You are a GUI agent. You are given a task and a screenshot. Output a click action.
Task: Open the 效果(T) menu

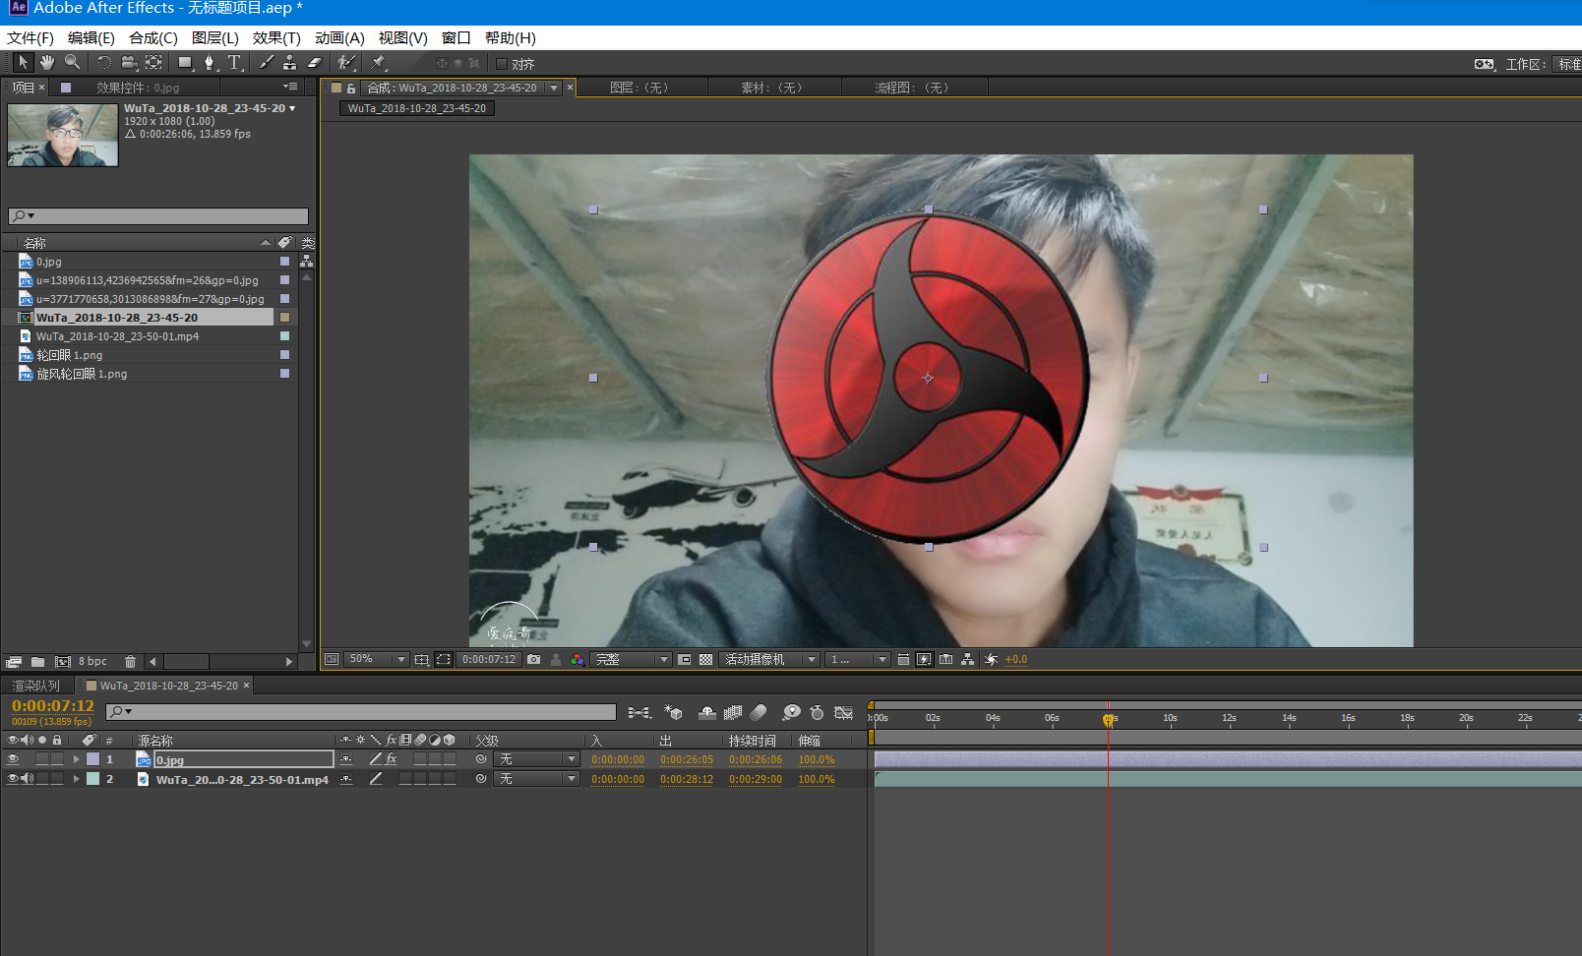276,37
